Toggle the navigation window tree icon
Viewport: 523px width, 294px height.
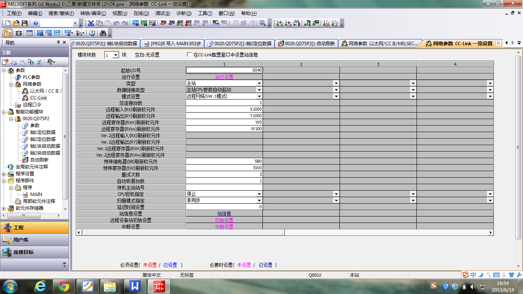point(8,33)
